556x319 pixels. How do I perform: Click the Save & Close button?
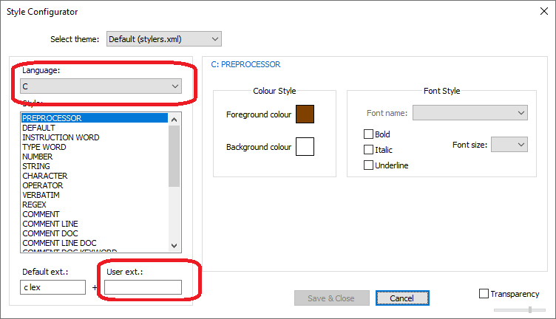(330, 298)
